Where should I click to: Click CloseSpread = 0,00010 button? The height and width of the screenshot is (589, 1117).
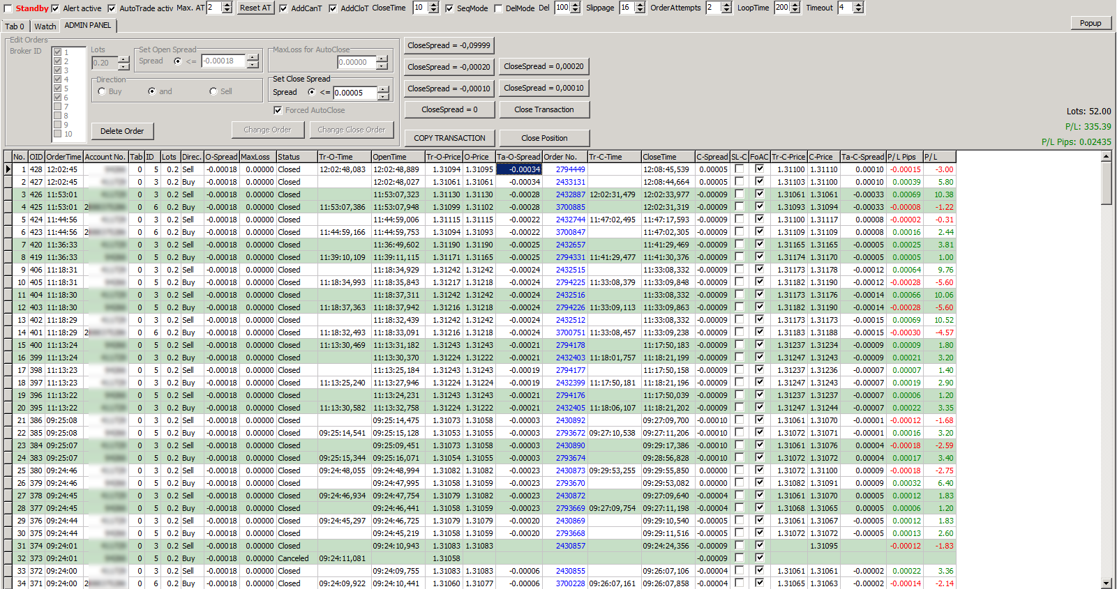(543, 88)
